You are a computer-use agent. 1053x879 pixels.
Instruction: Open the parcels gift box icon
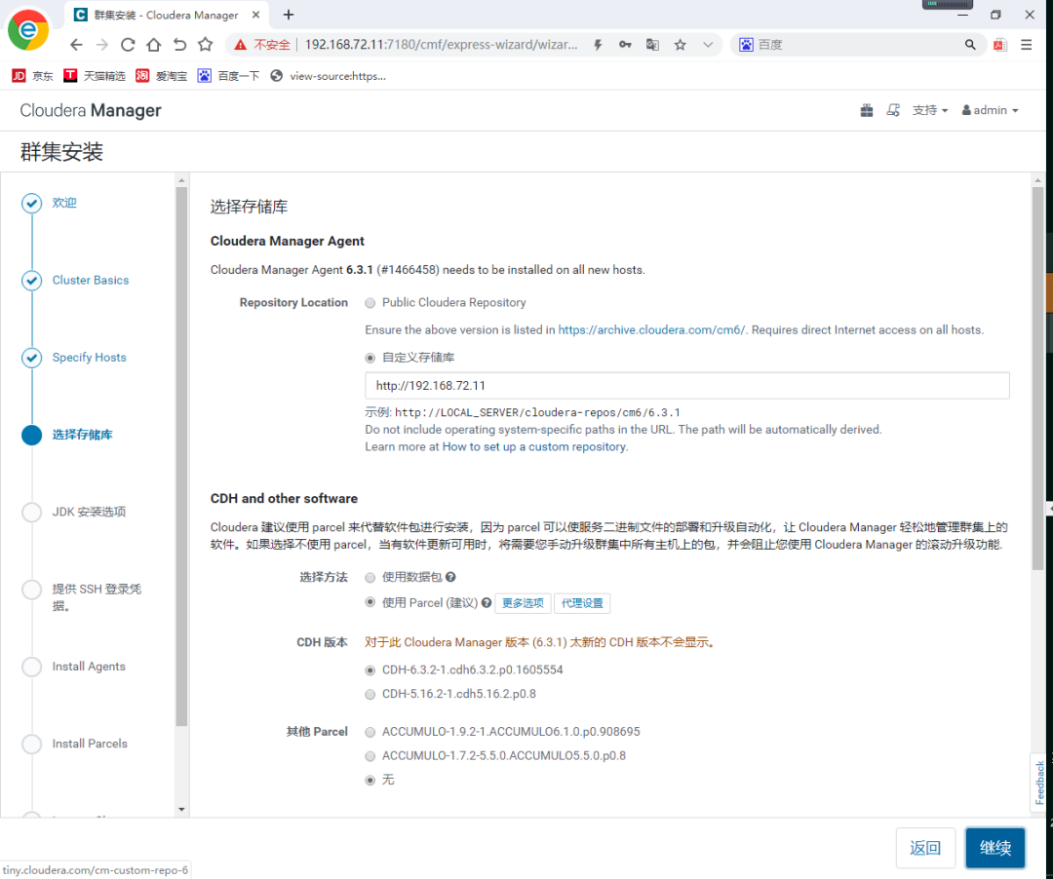[867, 110]
